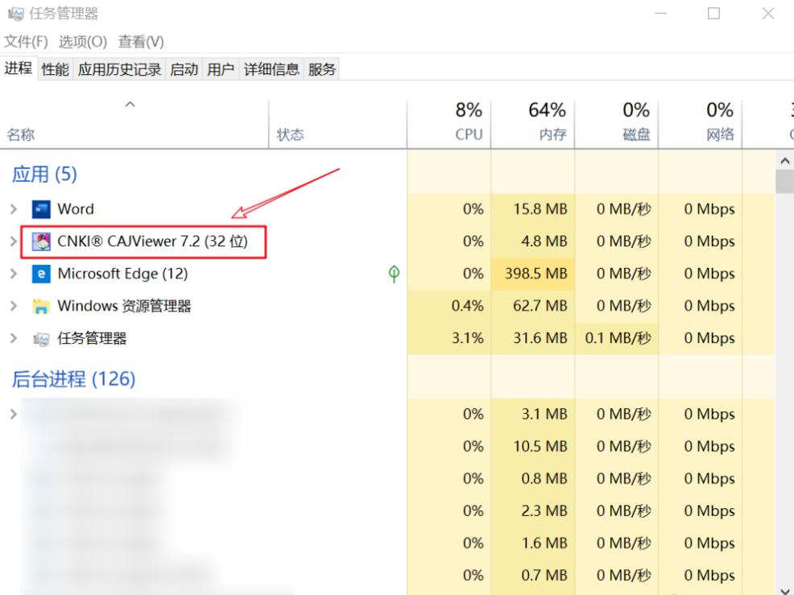The height and width of the screenshot is (595, 794).
Task: Open the 选项(O) menu
Action: (x=83, y=41)
